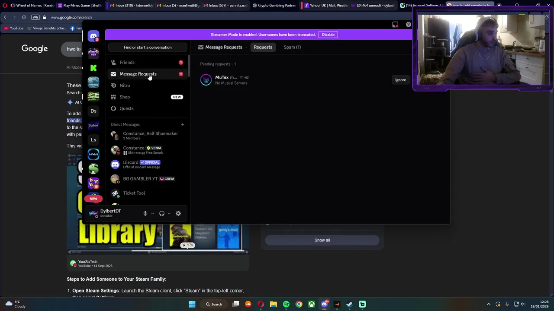Toggle Discord headphones deafen
This screenshot has height=311, width=554.
[x=162, y=213]
